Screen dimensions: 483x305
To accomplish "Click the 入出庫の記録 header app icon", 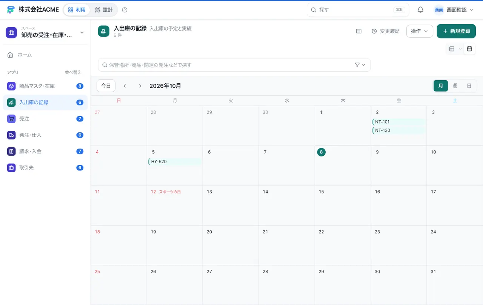I will 103,31.
